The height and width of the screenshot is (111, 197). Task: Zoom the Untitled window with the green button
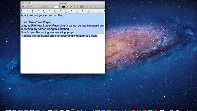pyautogui.click(x=29, y=3)
